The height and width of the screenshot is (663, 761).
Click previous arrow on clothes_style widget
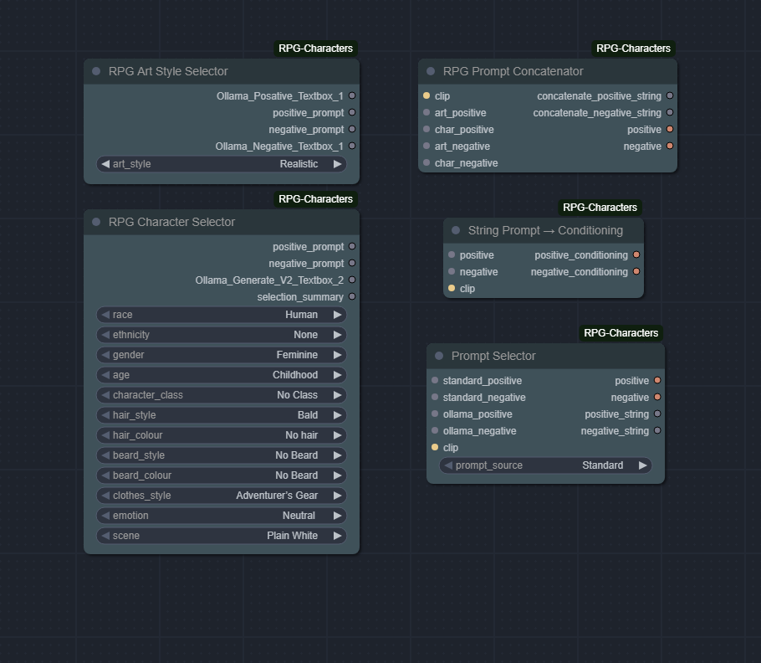pos(105,496)
